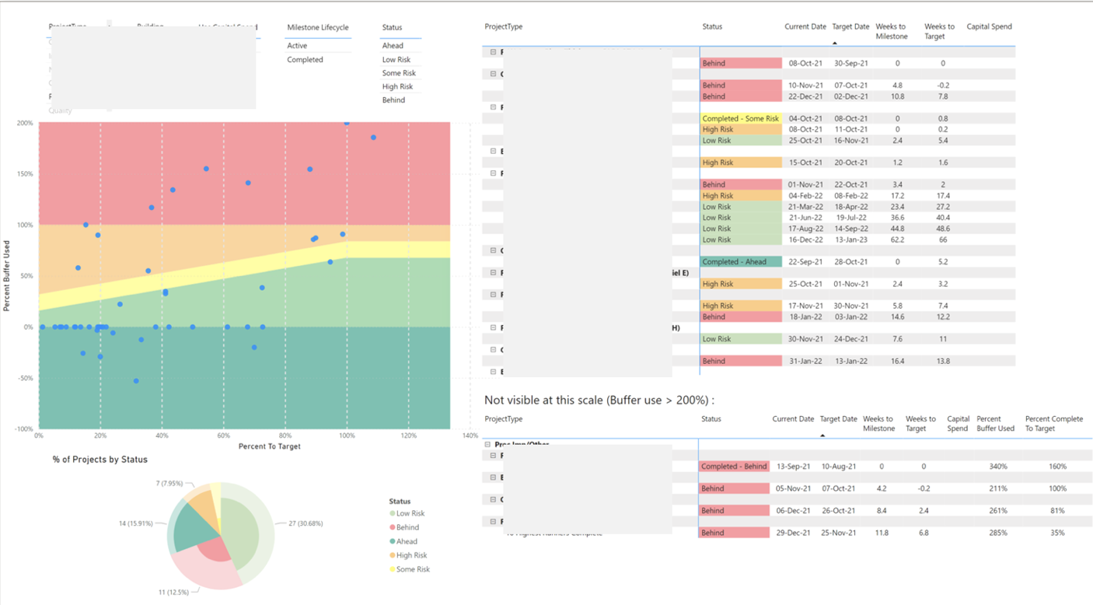Collapse the group above the Completed - Behind row
The height and width of the screenshot is (605, 1093).
493,456
